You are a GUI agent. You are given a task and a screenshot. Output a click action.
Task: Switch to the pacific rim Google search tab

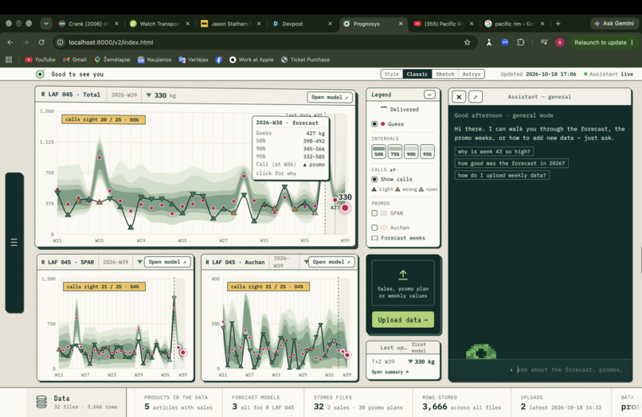515,24
